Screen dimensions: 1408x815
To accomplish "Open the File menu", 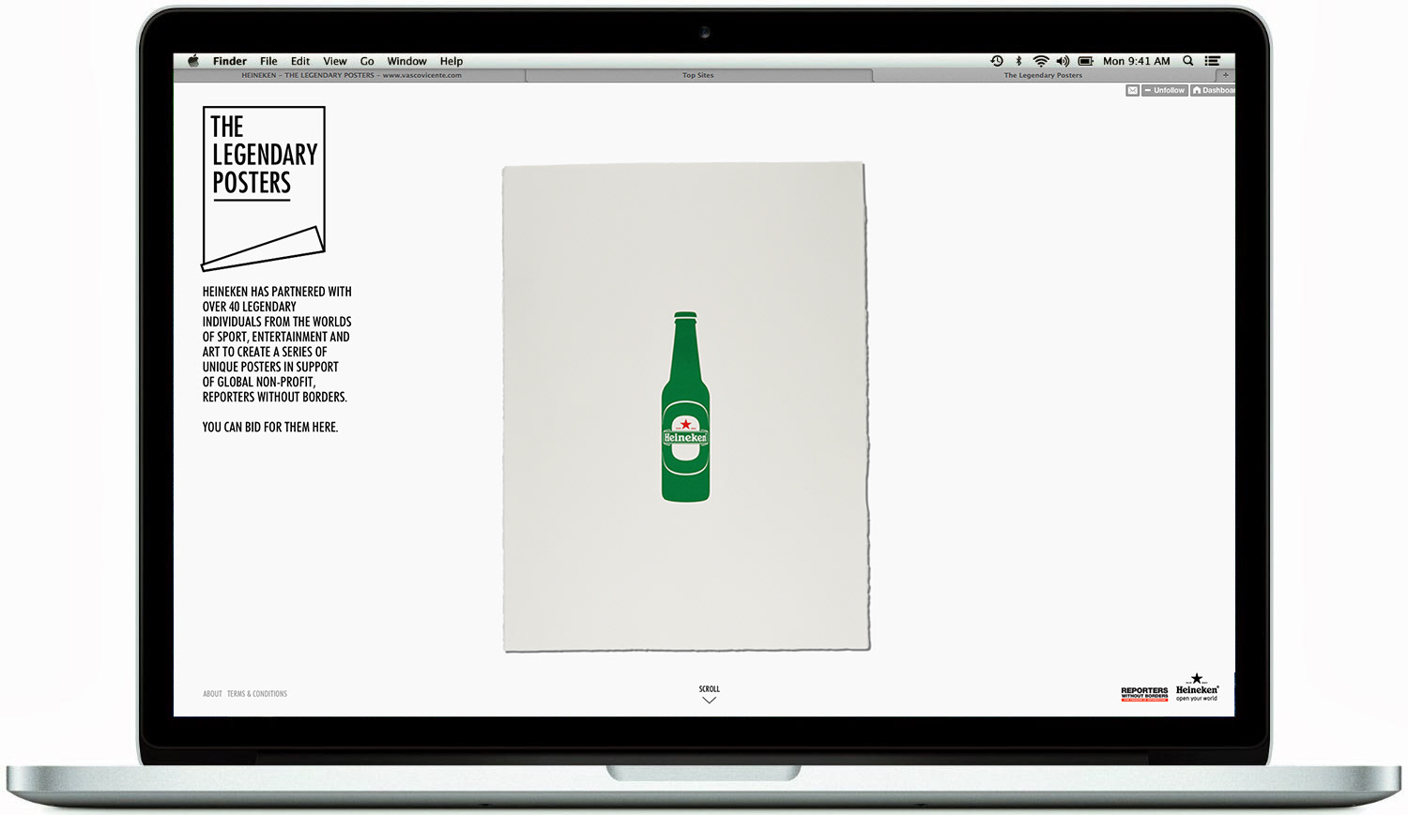I will [268, 61].
